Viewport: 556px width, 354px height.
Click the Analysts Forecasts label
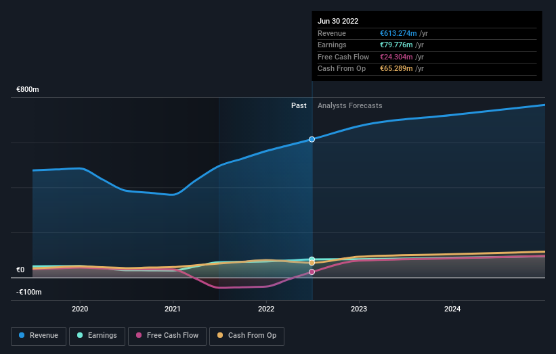click(x=349, y=105)
